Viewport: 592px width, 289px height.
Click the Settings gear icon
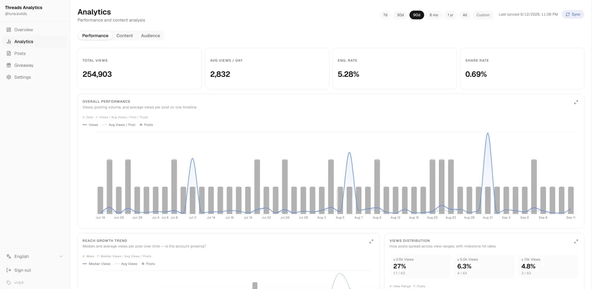pyautogui.click(x=9, y=77)
